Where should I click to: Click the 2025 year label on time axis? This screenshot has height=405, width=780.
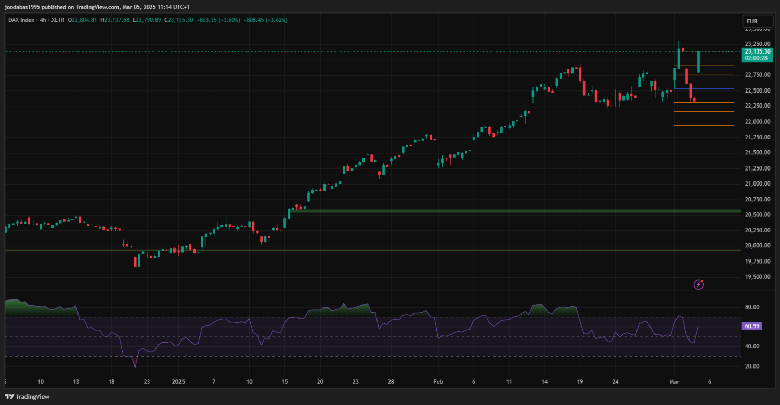178,381
